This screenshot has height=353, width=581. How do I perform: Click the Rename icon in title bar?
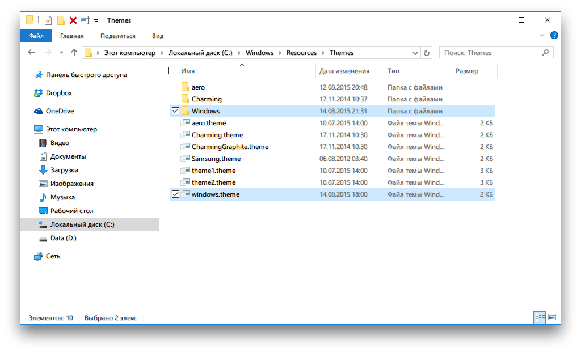[86, 20]
